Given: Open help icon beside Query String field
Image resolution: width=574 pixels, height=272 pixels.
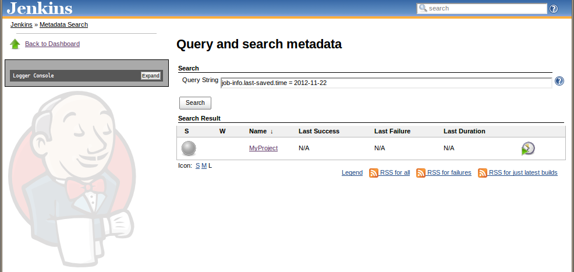Looking at the screenshot, I should pos(559,81).
